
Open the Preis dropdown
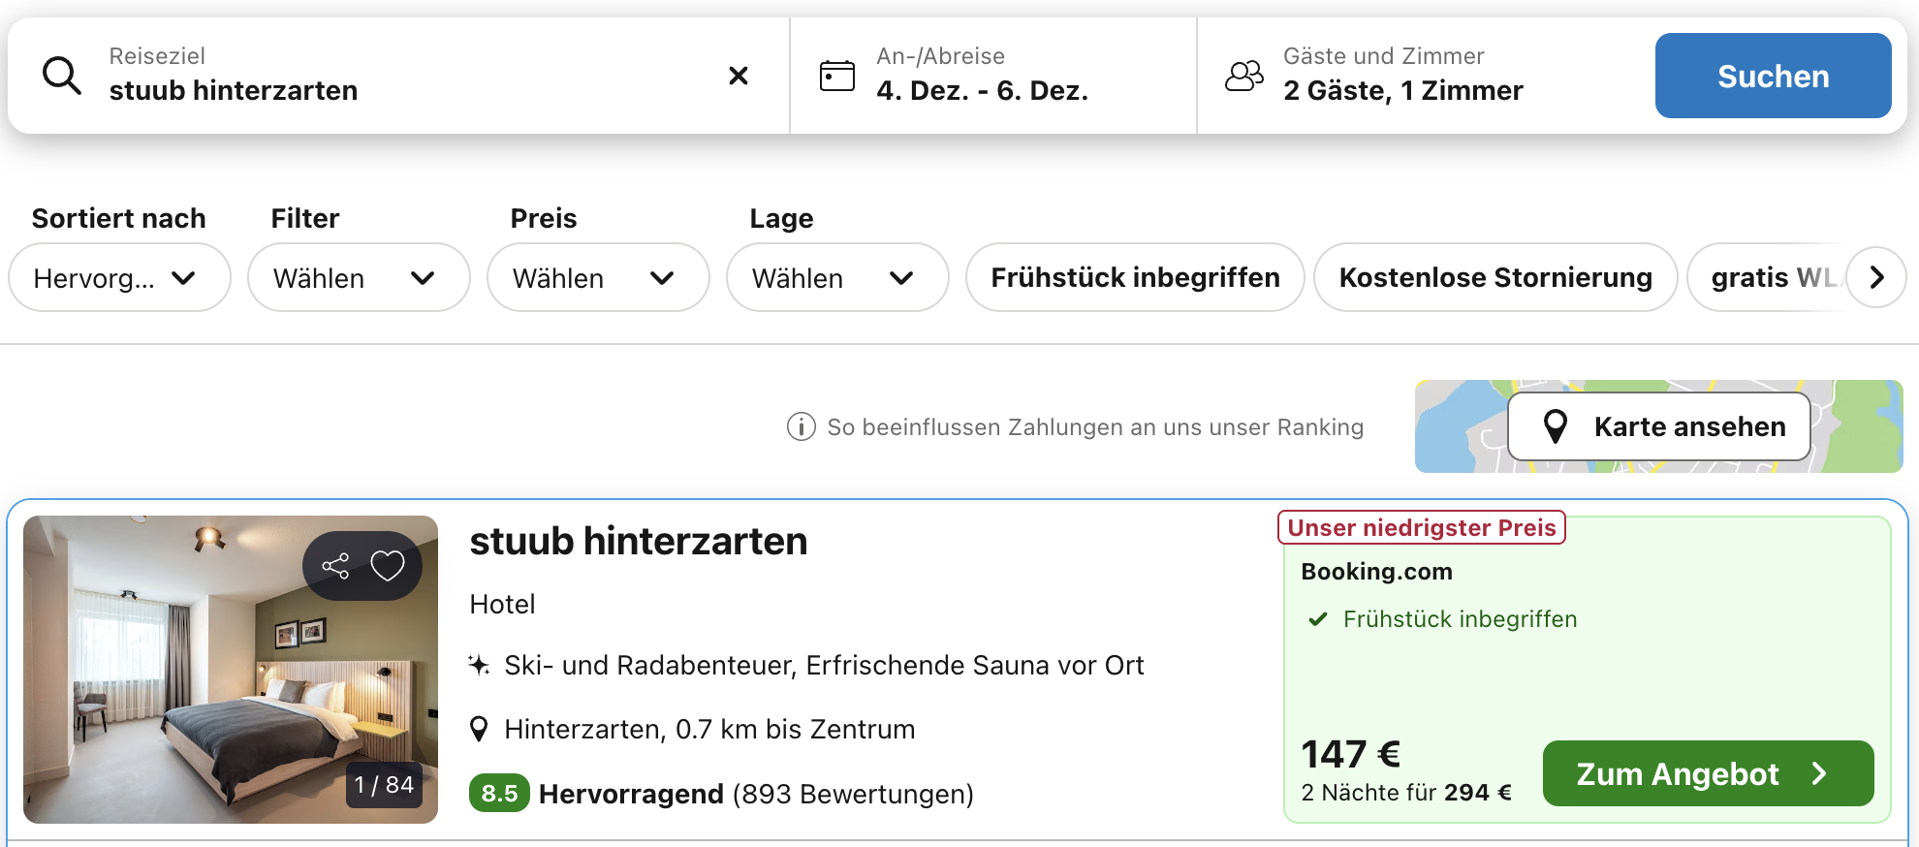(598, 278)
